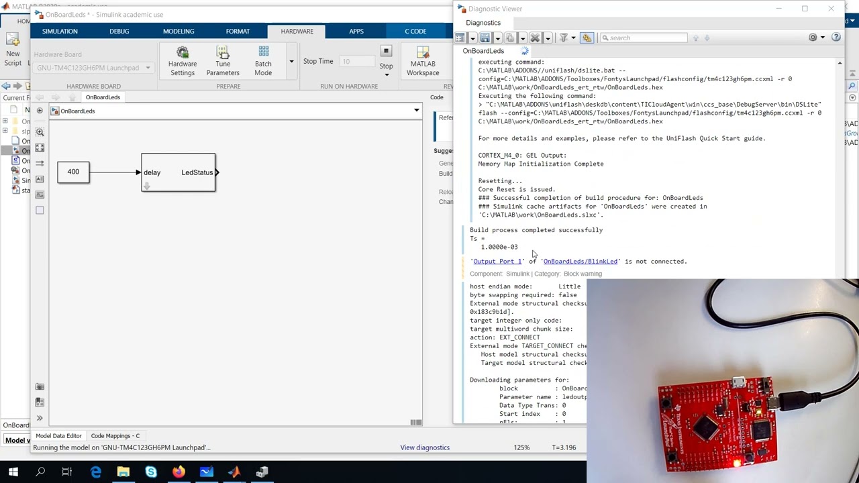Click the viewmarks icon in lower palette
This screenshot has height=483, width=859.
pos(40,402)
